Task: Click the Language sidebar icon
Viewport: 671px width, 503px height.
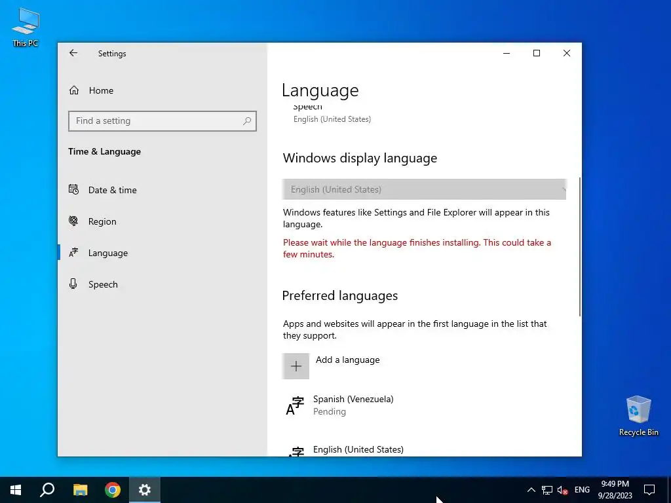Action: [73, 253]
